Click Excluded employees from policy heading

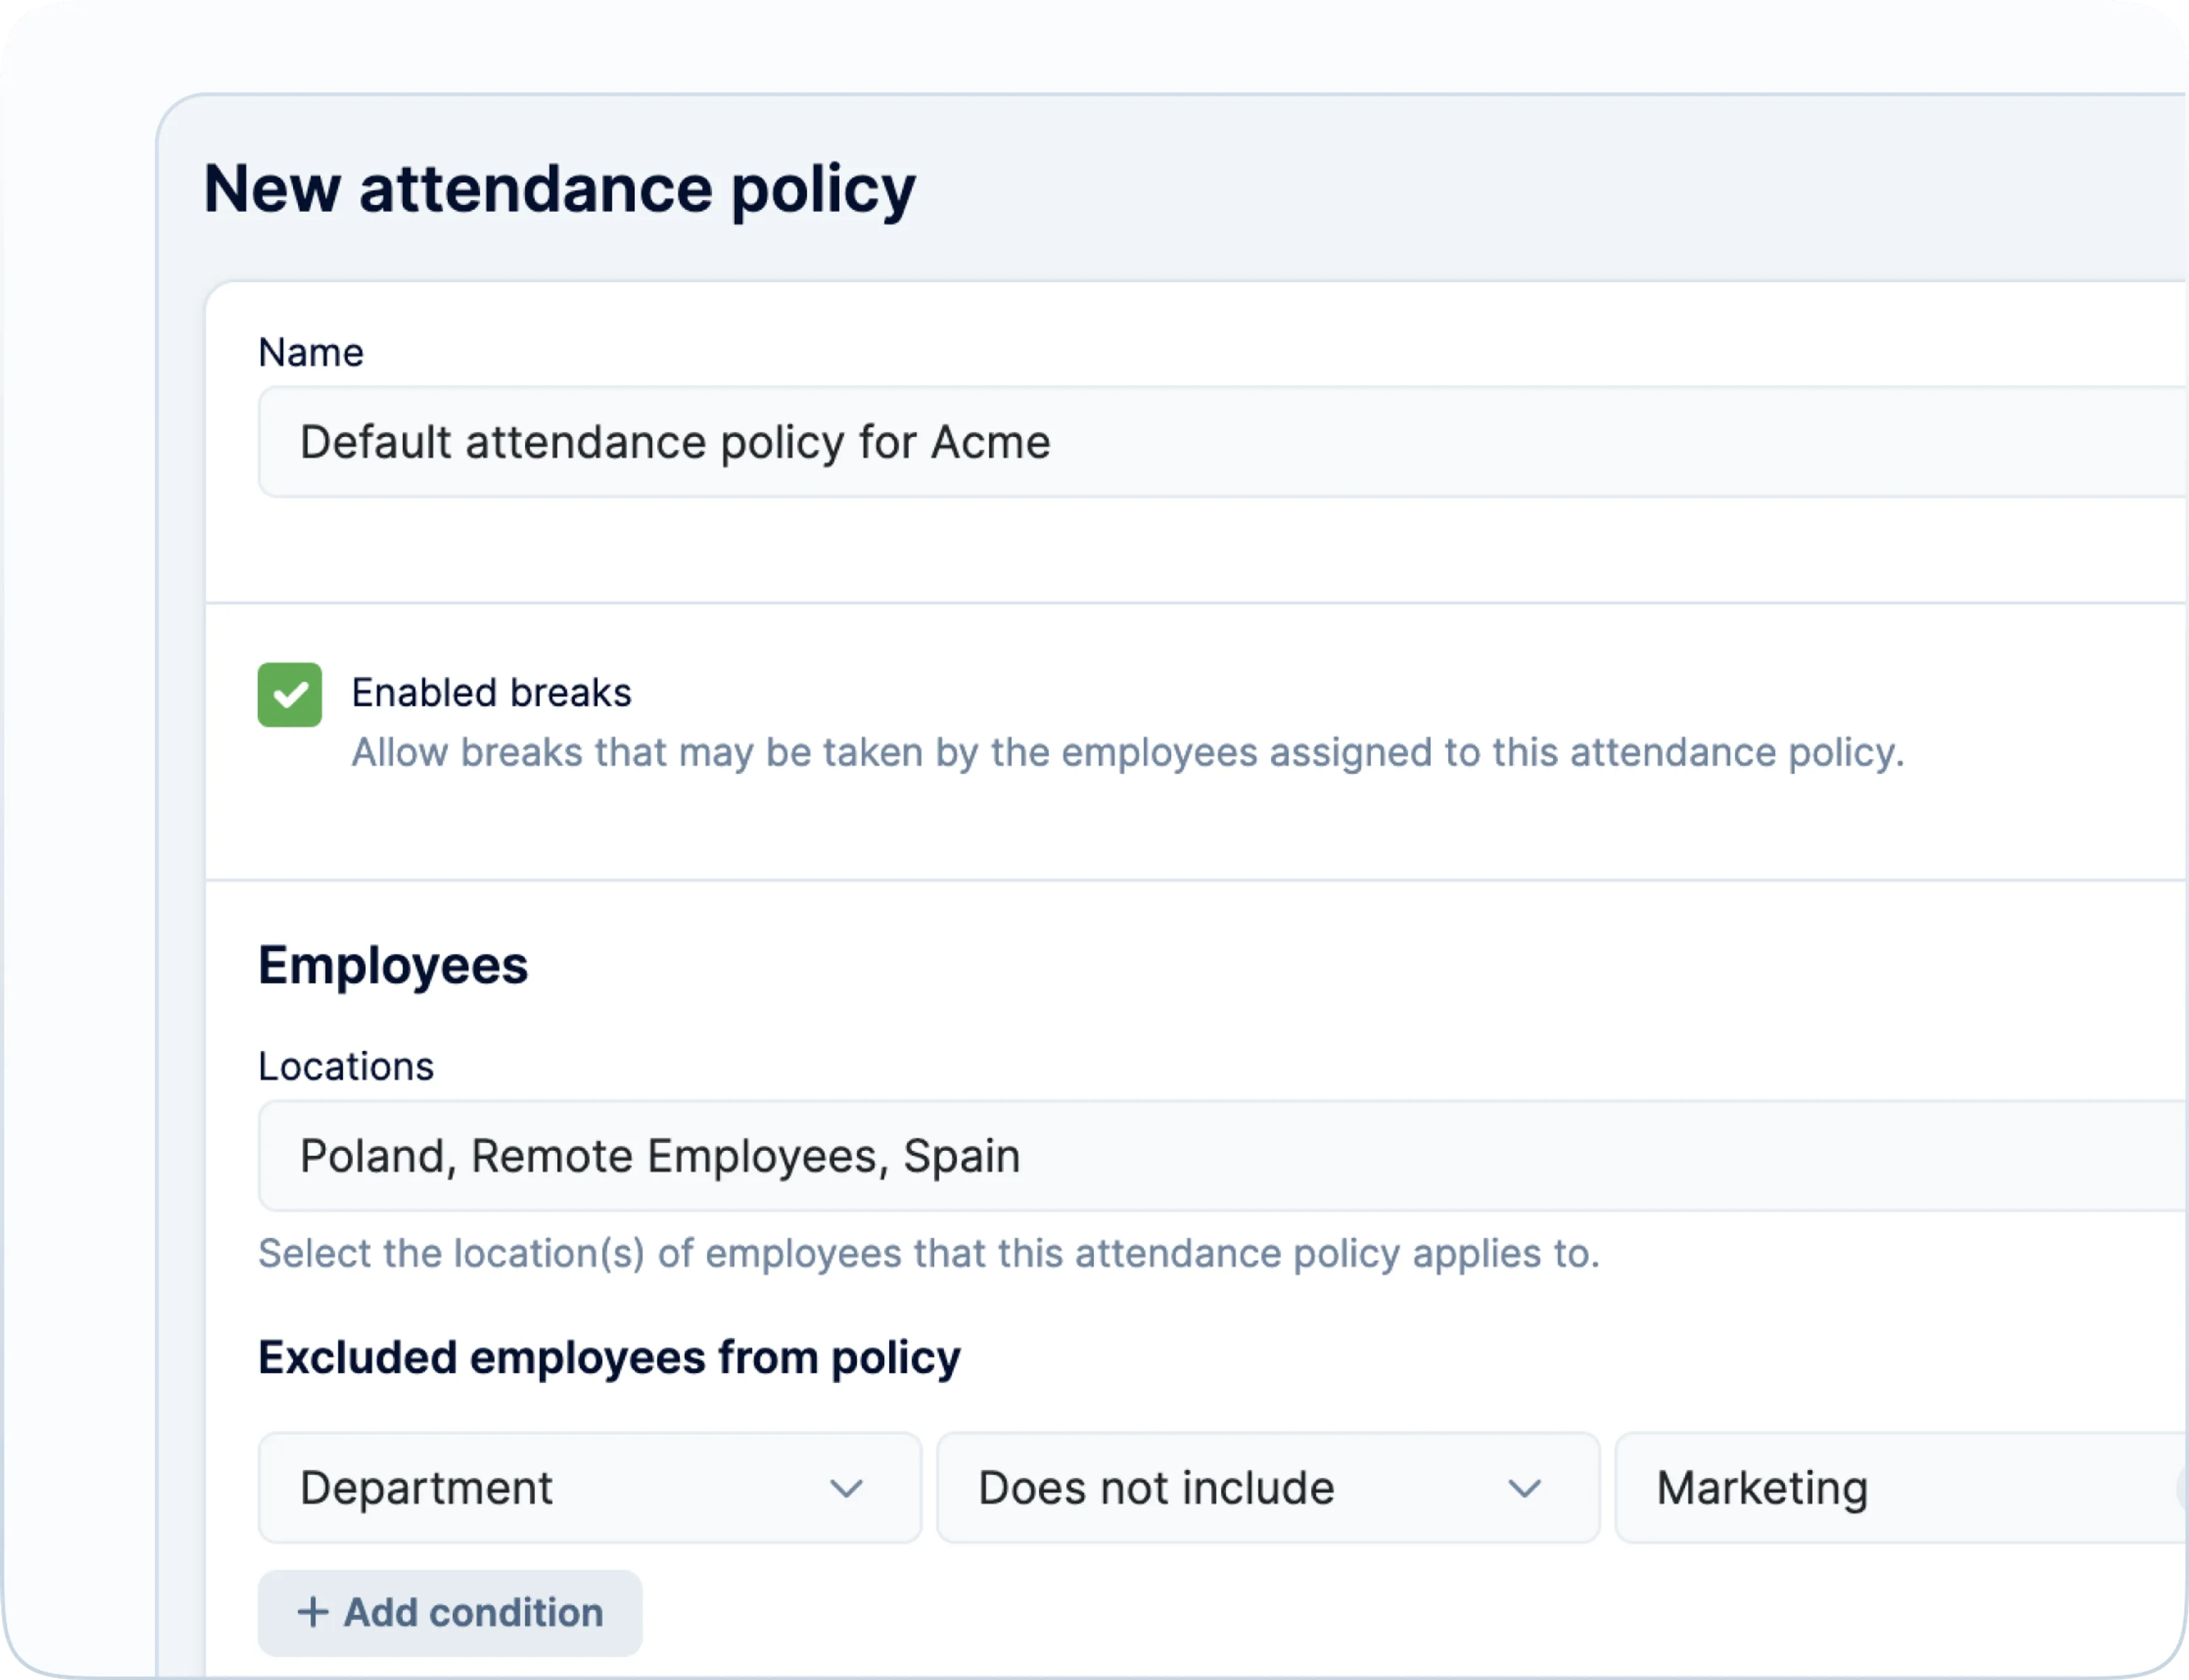(x=609, y=1358)
